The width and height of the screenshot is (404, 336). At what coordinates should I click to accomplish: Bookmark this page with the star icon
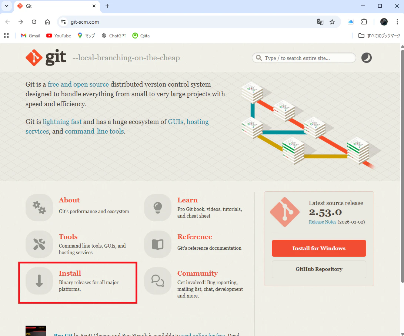pyautogui.click(x=332, y=22)
